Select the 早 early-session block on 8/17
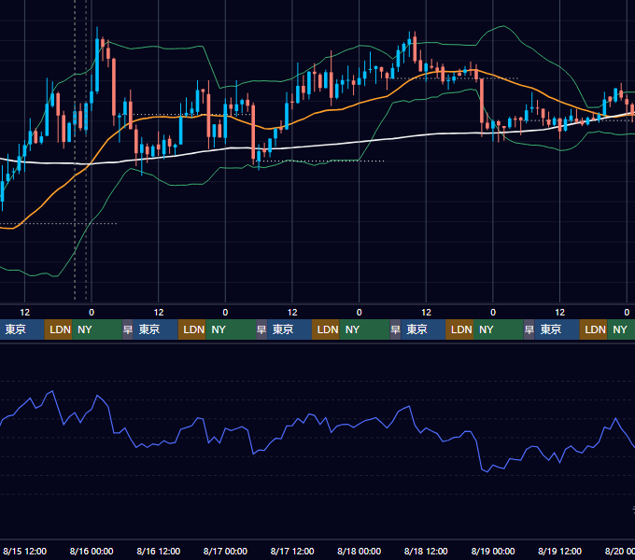The width and height of the screenshot is (635, 560). [x=261, y=329]
